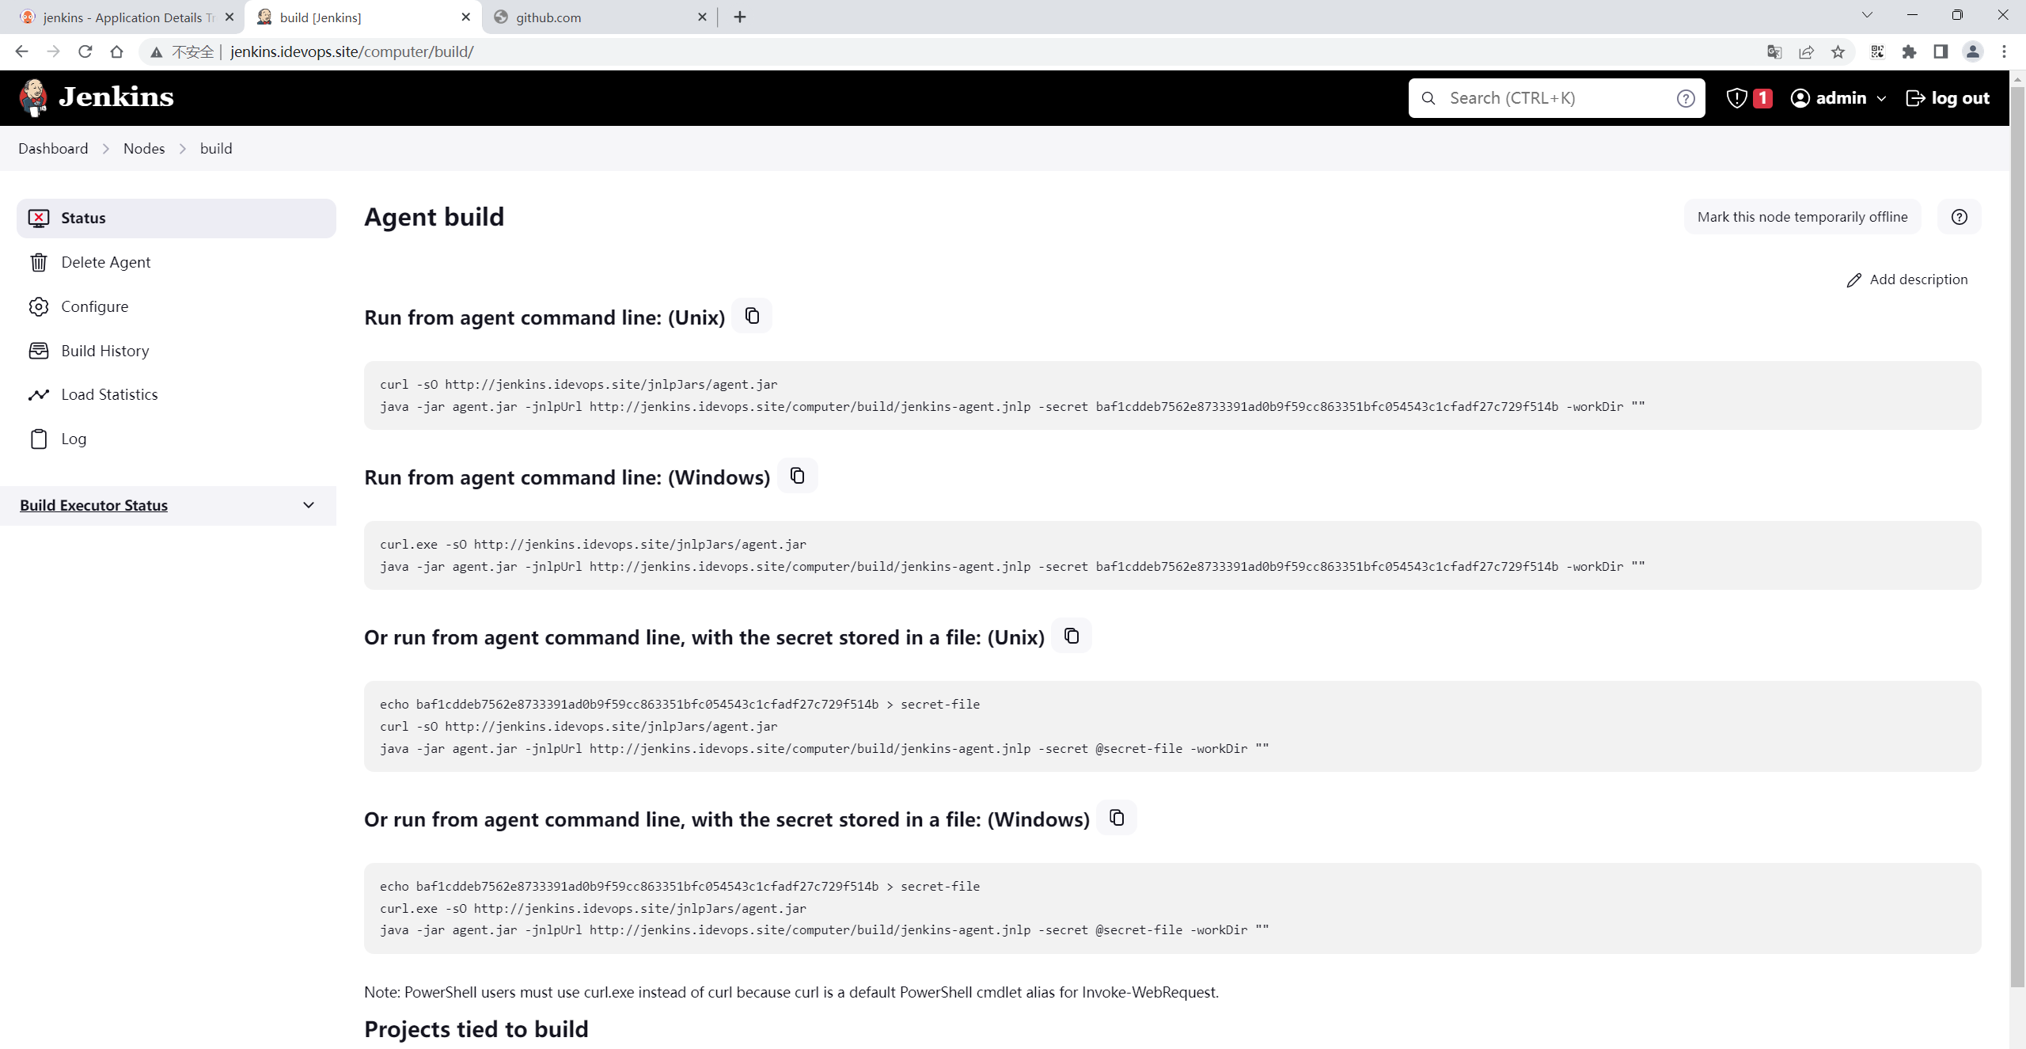
Task: Open the tab search chevron
Action: tap(1867, 15)
